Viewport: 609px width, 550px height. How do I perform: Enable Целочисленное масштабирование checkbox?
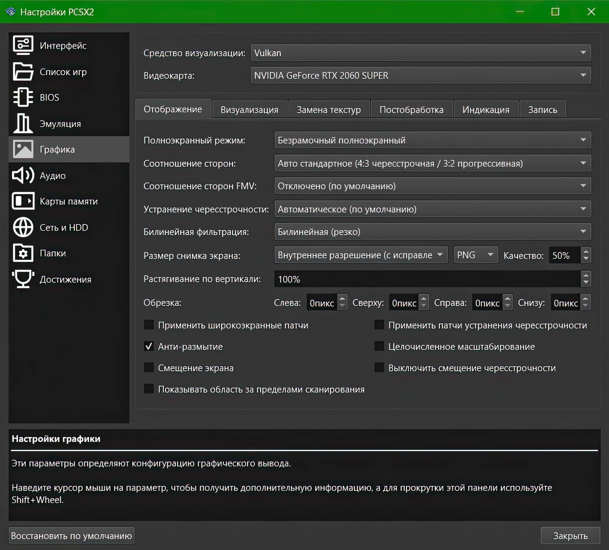coord(379,346)
